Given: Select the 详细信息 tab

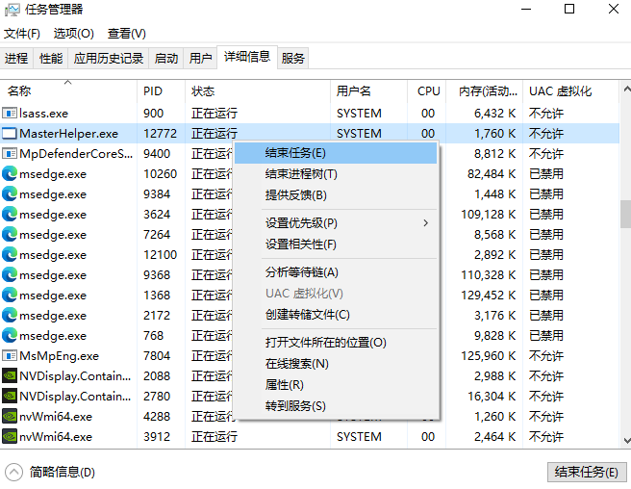Looking at the screenshot, I should [x=247, y=57].
